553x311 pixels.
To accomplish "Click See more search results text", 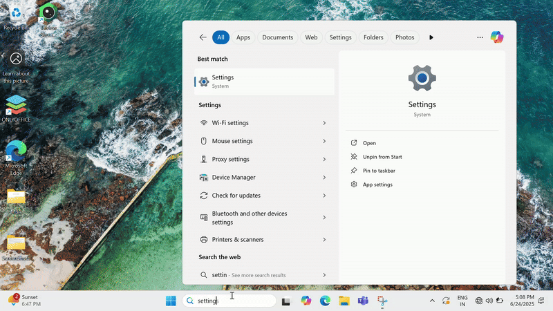I will point(259,275).
